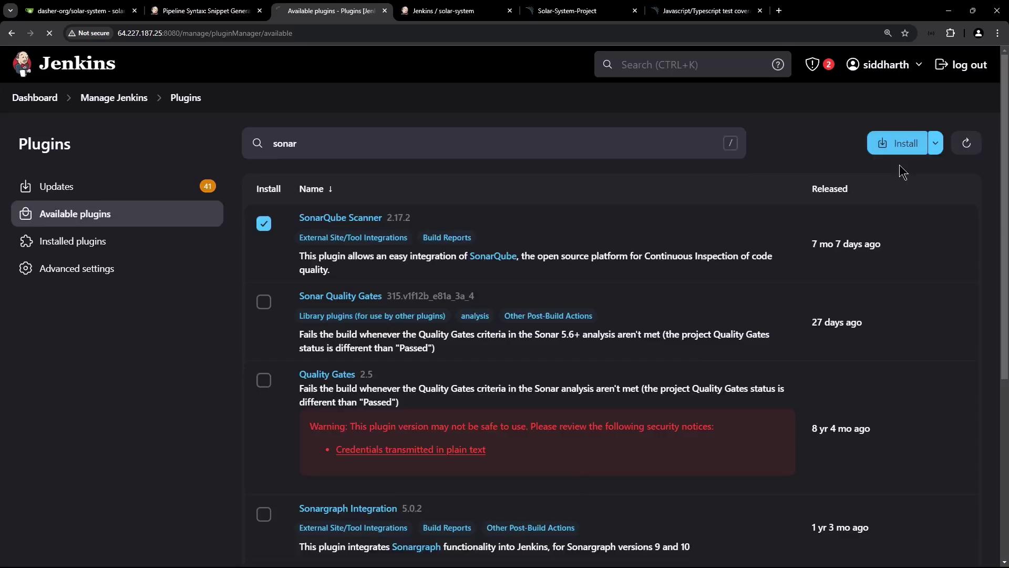Open browser extensions puzzle icon
The width and height of the screenshot is (1009, 568).
950,33
